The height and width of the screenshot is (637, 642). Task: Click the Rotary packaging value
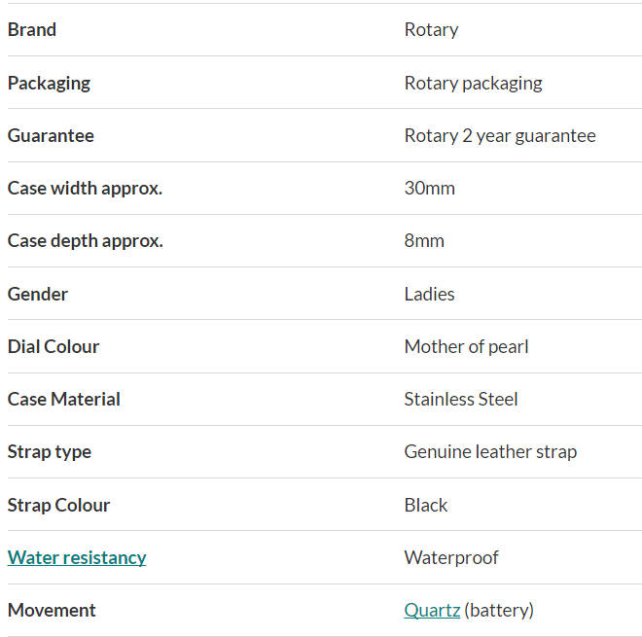pyautogui.click(x=473, y=83)
